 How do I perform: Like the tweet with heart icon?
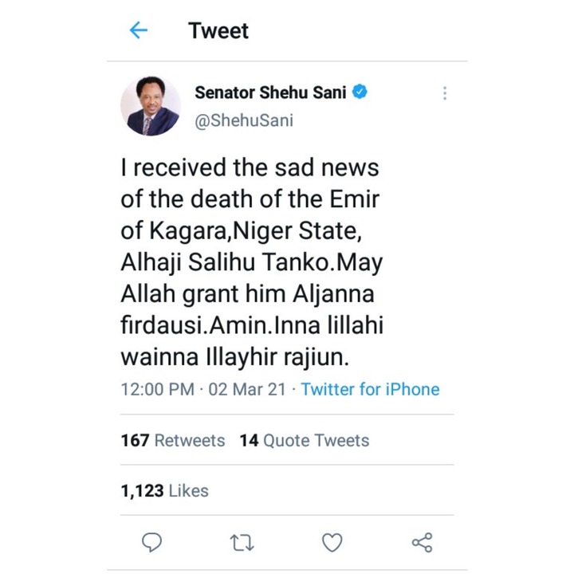[x=332, y=542]
